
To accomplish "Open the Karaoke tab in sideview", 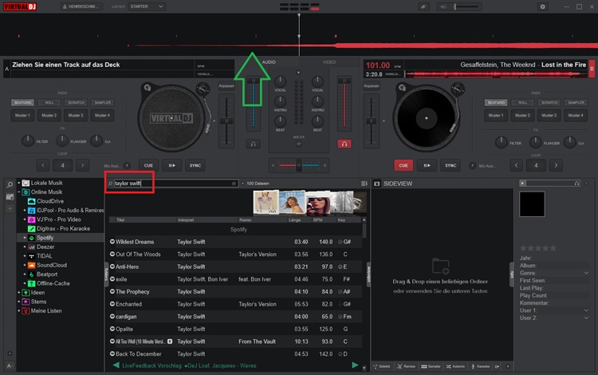I will click(x=481, y=366).
